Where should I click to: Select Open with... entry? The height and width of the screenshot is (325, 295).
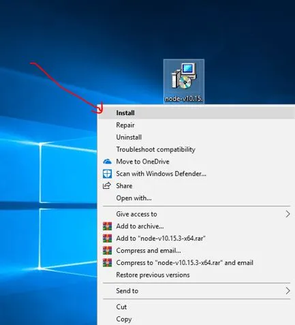click(x=196, y=198)
